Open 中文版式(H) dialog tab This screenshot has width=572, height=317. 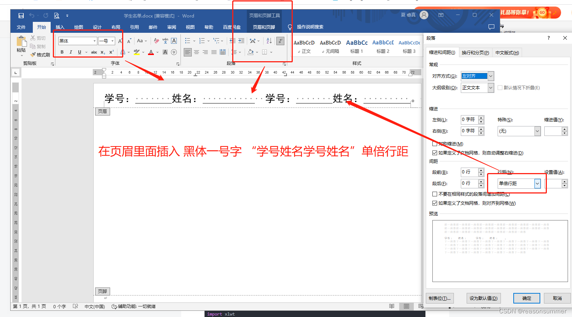(x=507, y=53)
